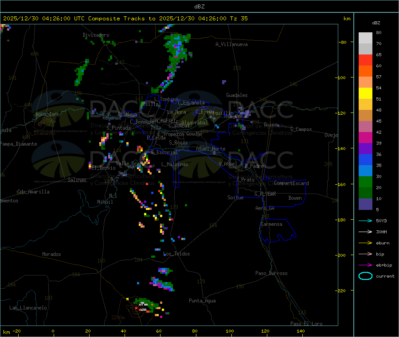This screenshot has width=399, height=337.
Task: Click the 'Paso_Barroso' place label
Action: click(x=271, y=273)
